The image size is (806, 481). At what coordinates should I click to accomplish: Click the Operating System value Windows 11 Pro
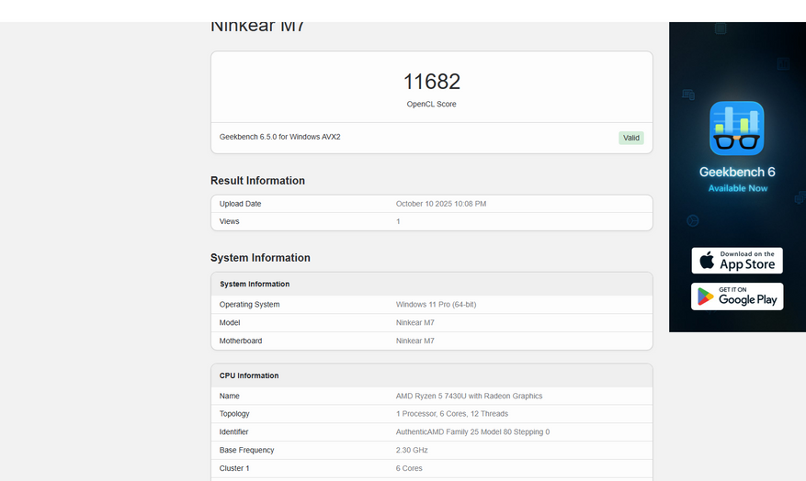click(x=436, y=305)
